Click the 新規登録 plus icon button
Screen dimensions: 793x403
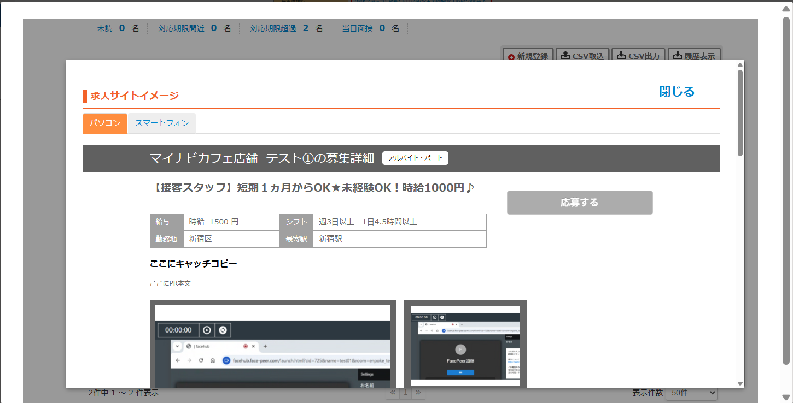528,56
